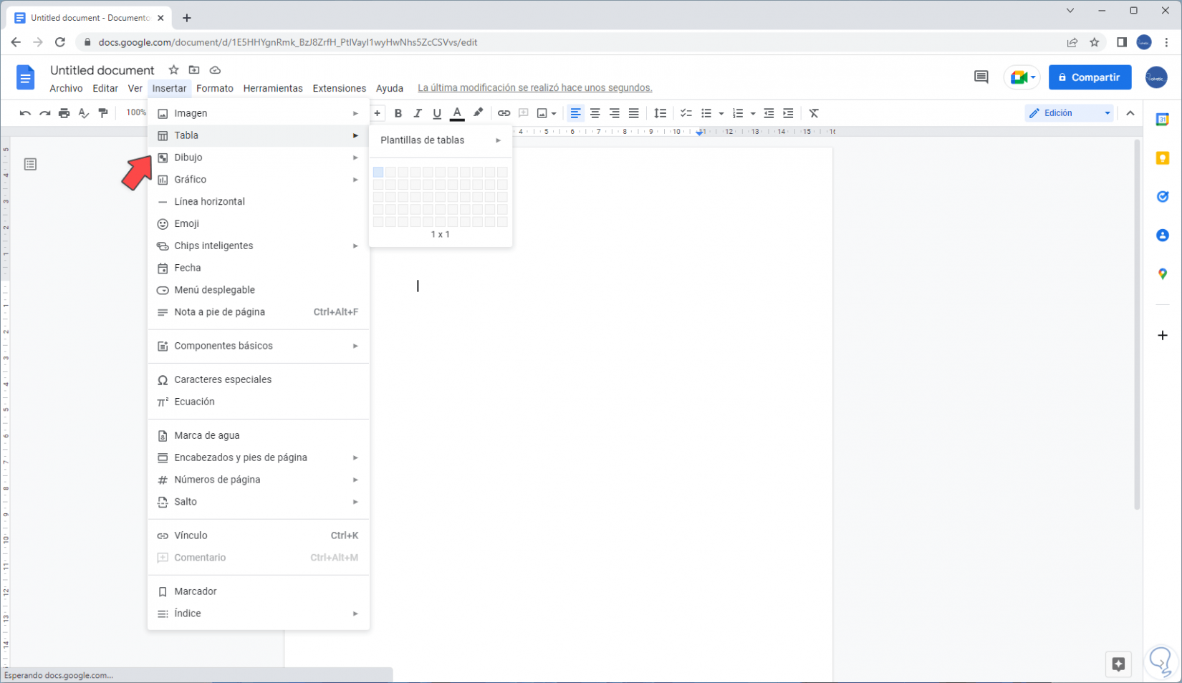Click the Explore button at bottom right
The image size is (1182, 683).
[1118, 664]
